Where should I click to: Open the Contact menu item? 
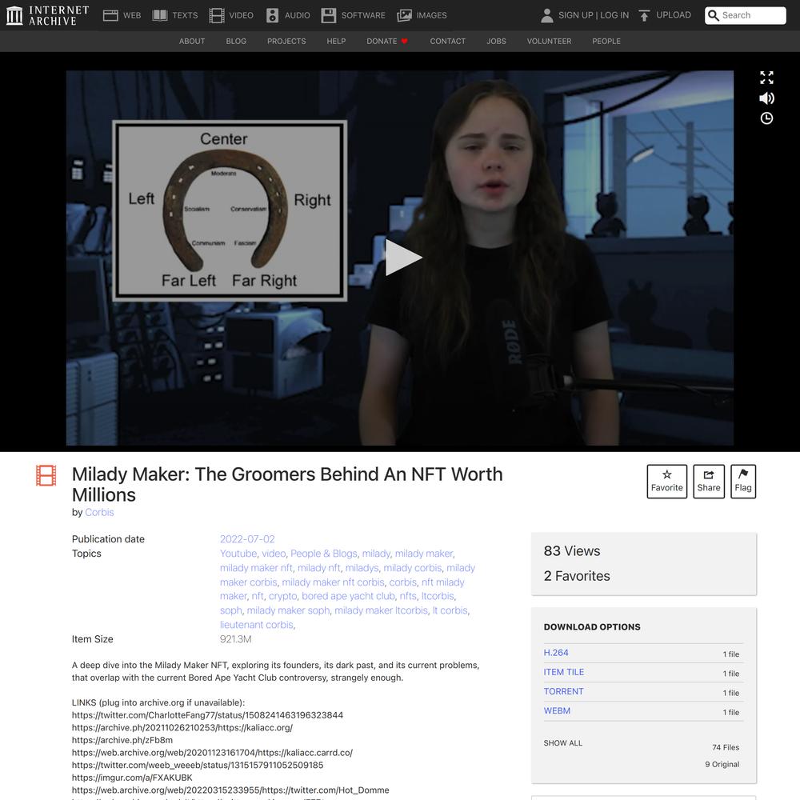pos(448,42)
